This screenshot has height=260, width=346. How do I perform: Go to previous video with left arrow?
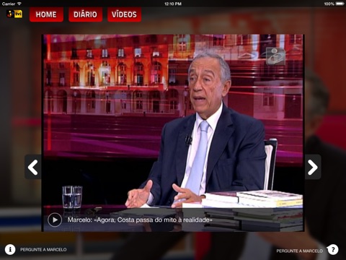(33, 167)
